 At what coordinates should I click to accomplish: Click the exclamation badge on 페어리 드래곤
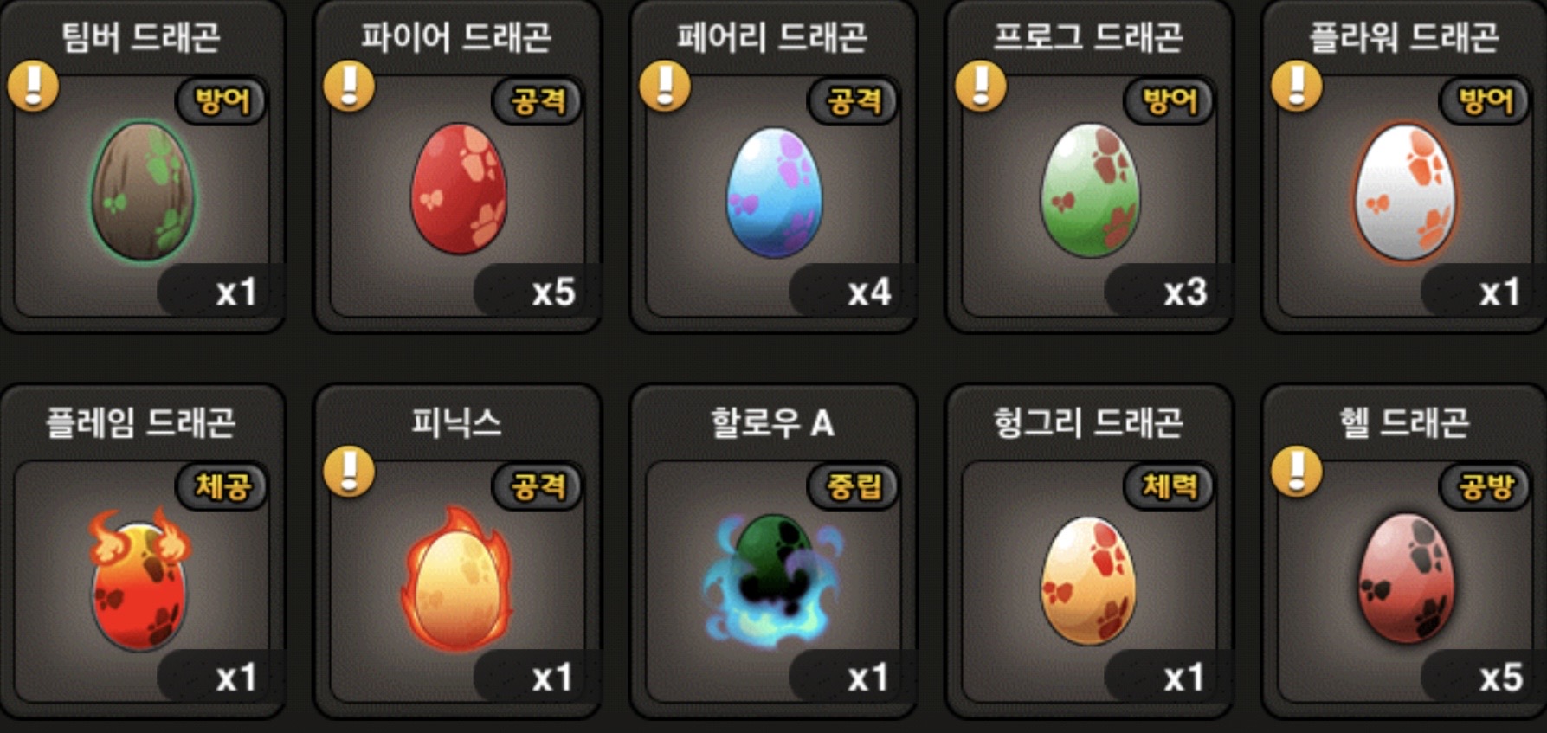tap(665, 87)
